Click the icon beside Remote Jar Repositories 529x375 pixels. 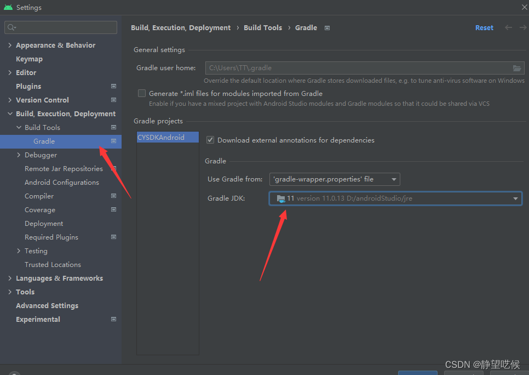[113, 168]
